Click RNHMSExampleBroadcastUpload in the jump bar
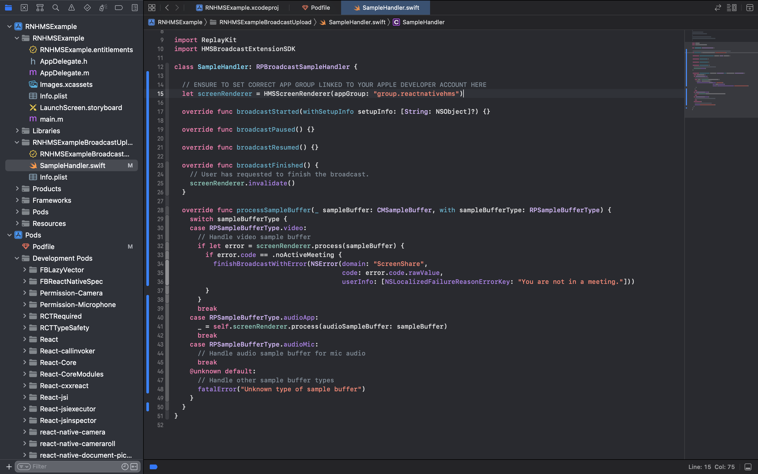Screen dimensions: 758x474 tap(265, 22)
